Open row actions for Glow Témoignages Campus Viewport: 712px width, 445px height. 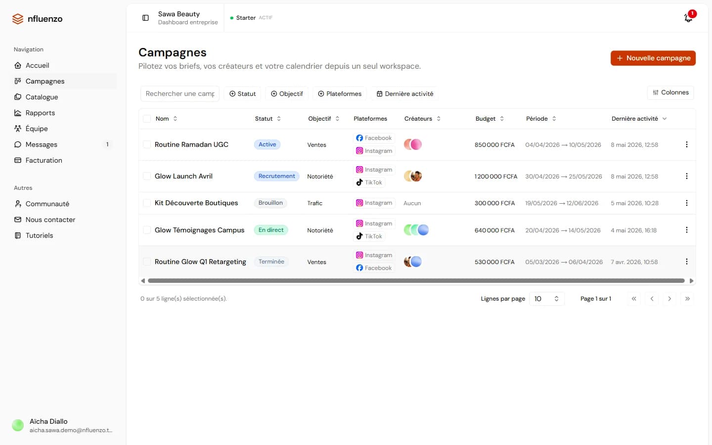tap(686, 230)
